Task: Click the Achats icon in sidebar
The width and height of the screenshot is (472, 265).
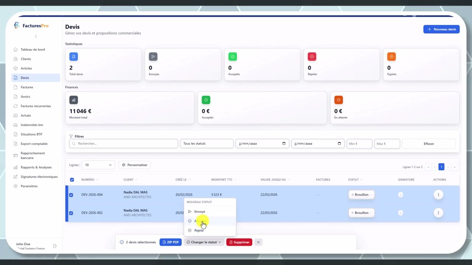Action: [15, 116]
